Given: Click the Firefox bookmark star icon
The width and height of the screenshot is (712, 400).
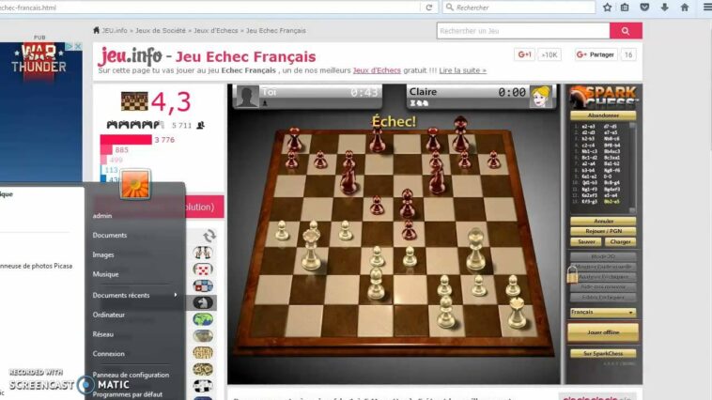Looking at the screenshot, I should [608, 8].
